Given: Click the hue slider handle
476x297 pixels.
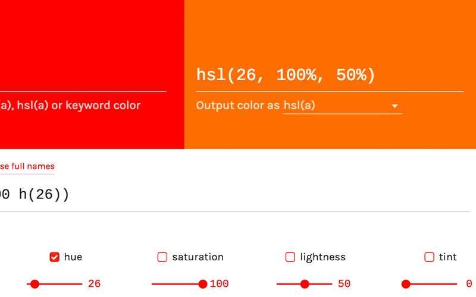Looking at the screenshot, I should click(x=35, y=284).
